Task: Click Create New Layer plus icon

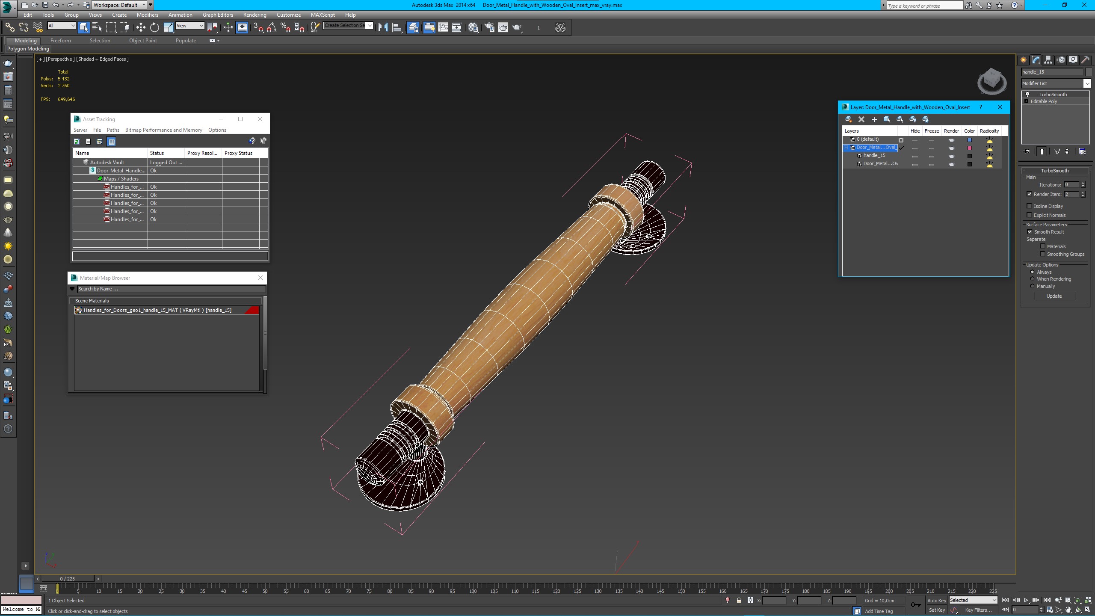Action: tap(874, 119)
